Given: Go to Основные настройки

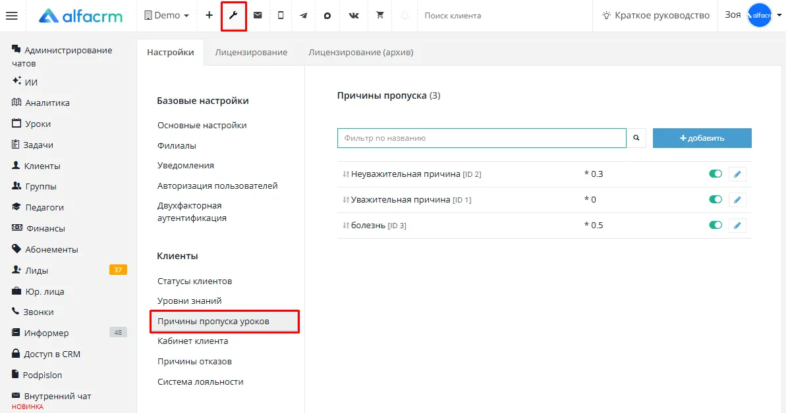Looking at the screenshot, I should [x=202, y=125].
